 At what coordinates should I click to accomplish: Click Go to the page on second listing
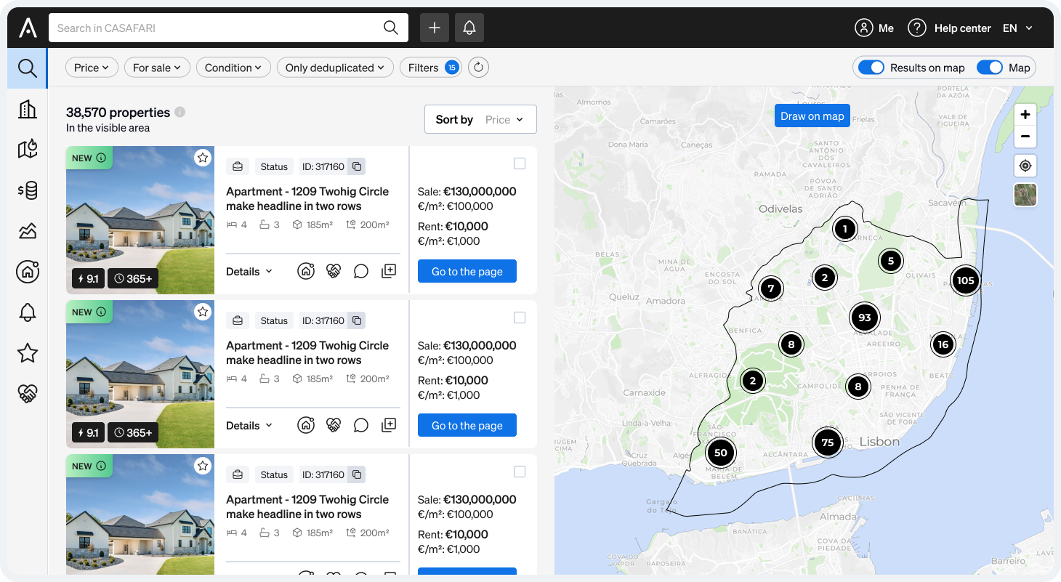pos(467,425)
